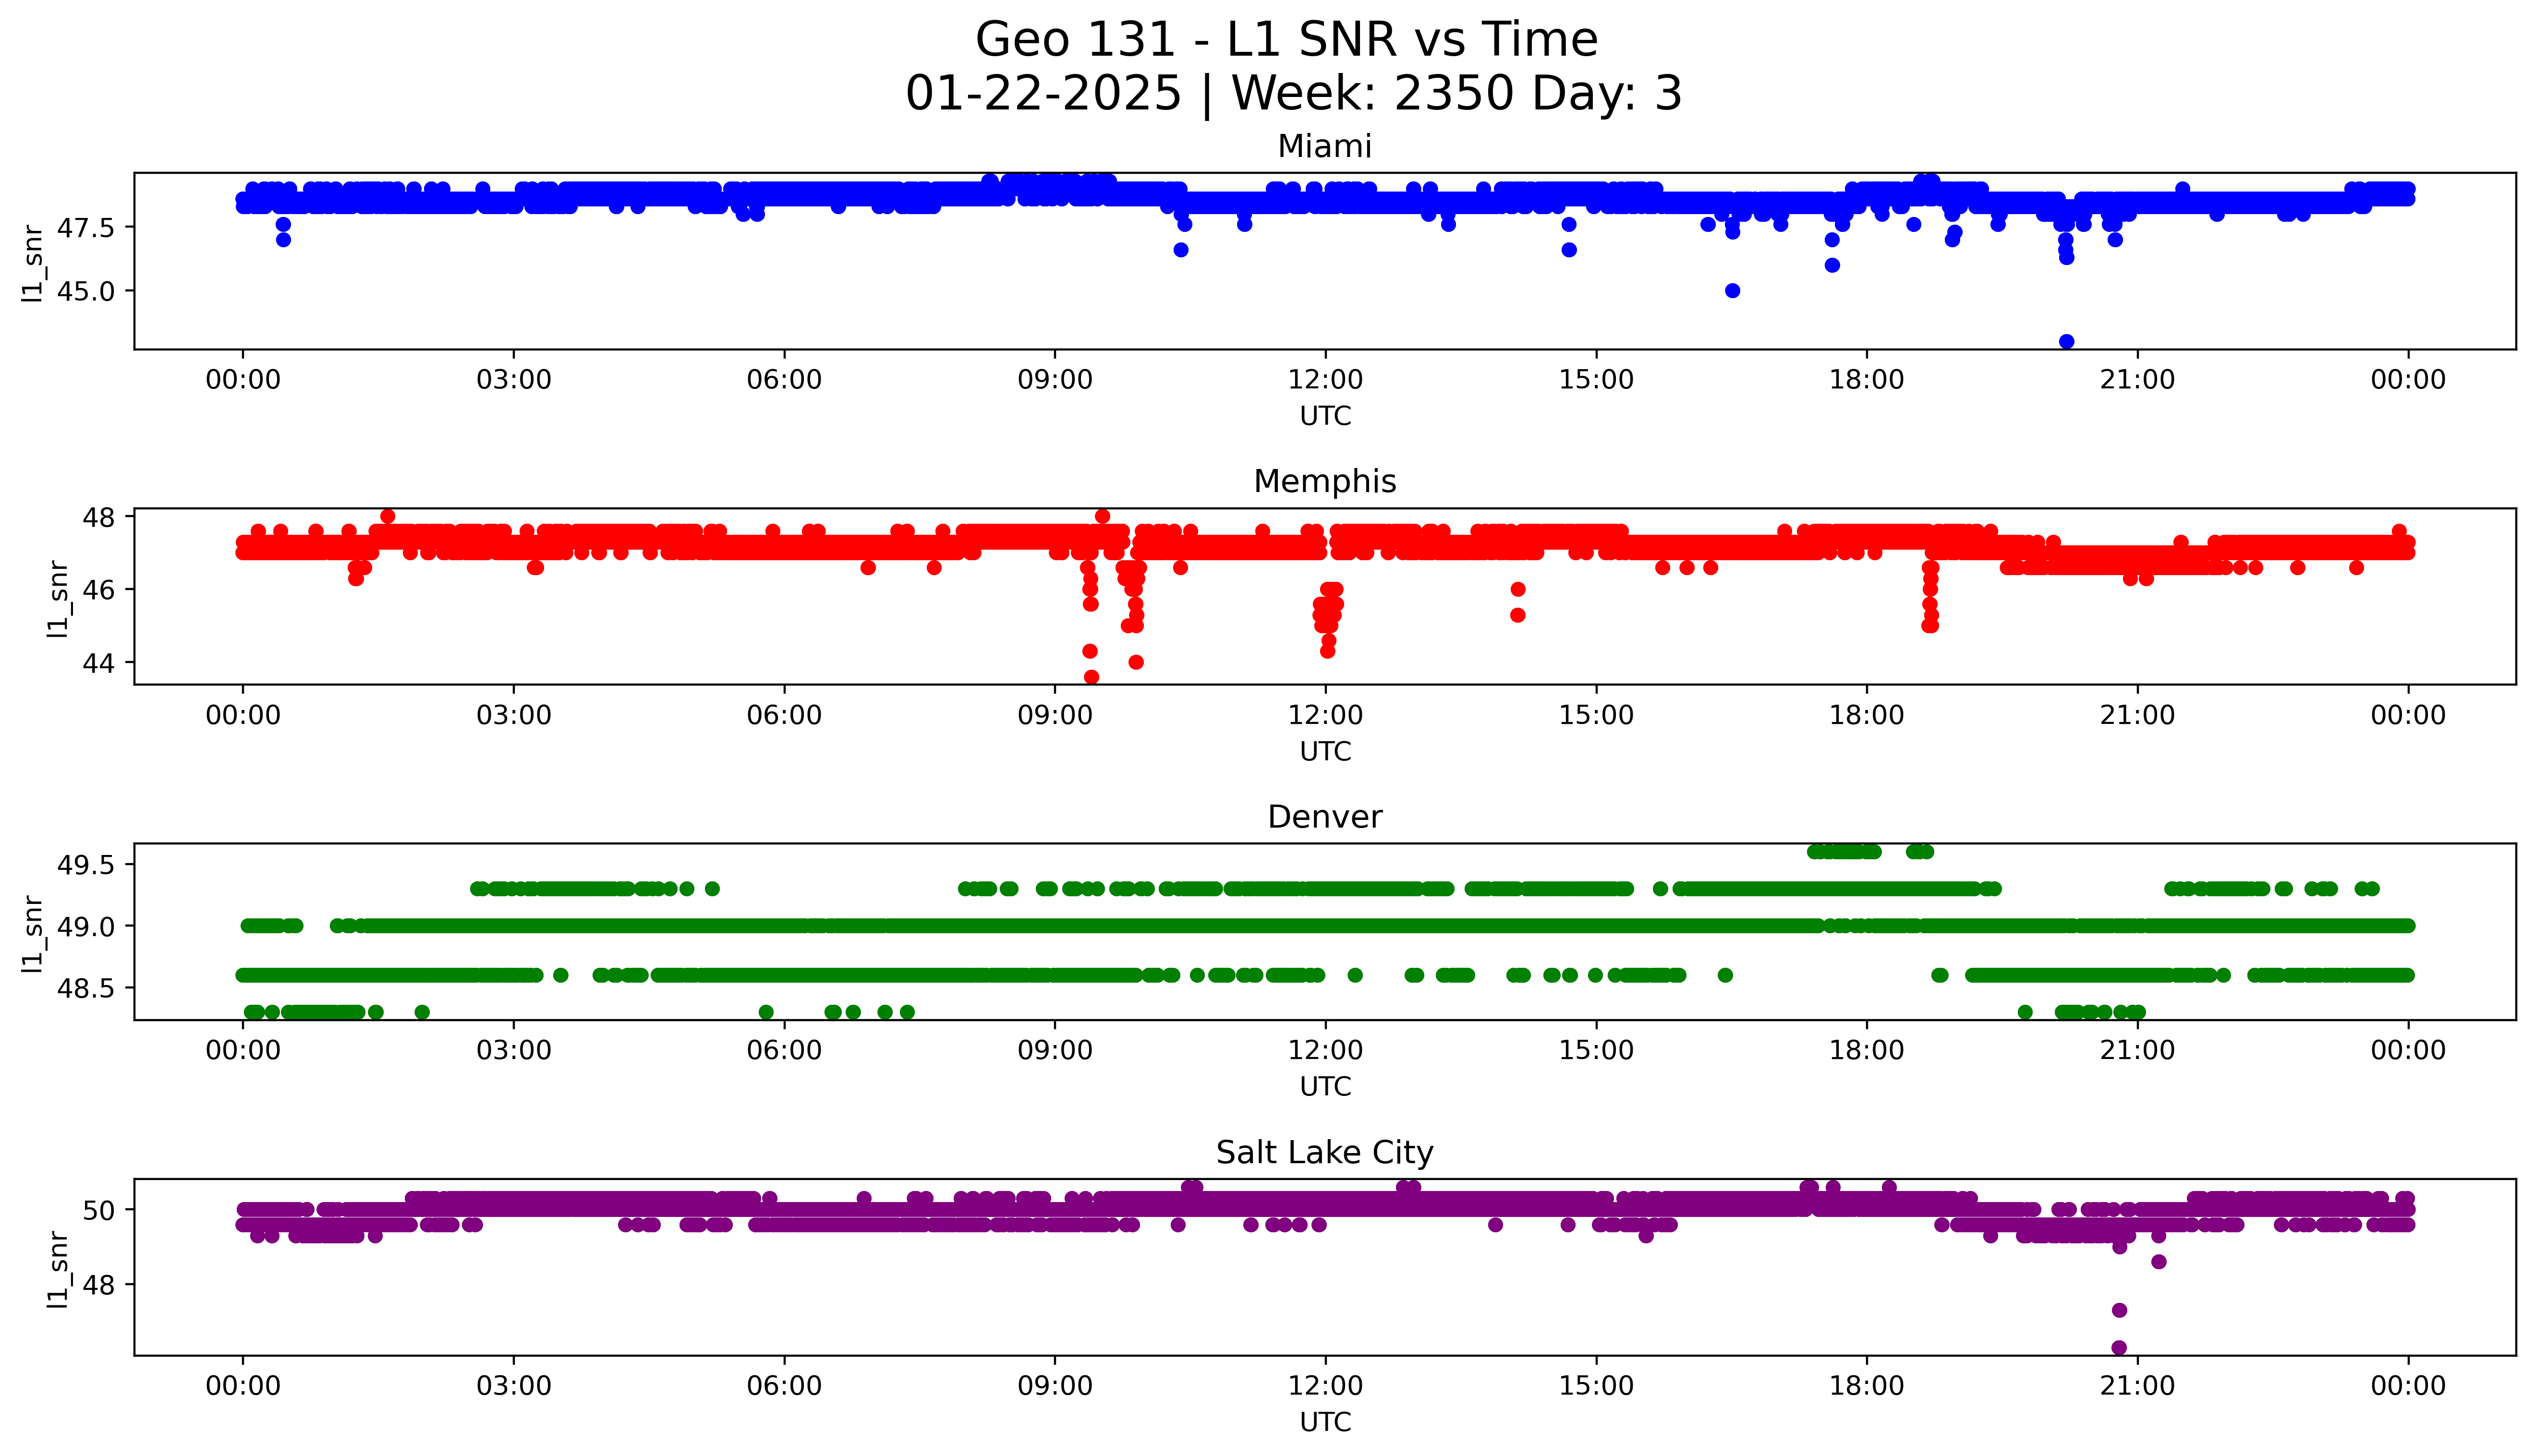Click the 03:00 tick label under Miami plot
This screenshot has width=2535, height=1456.
[x=514, y=380]
